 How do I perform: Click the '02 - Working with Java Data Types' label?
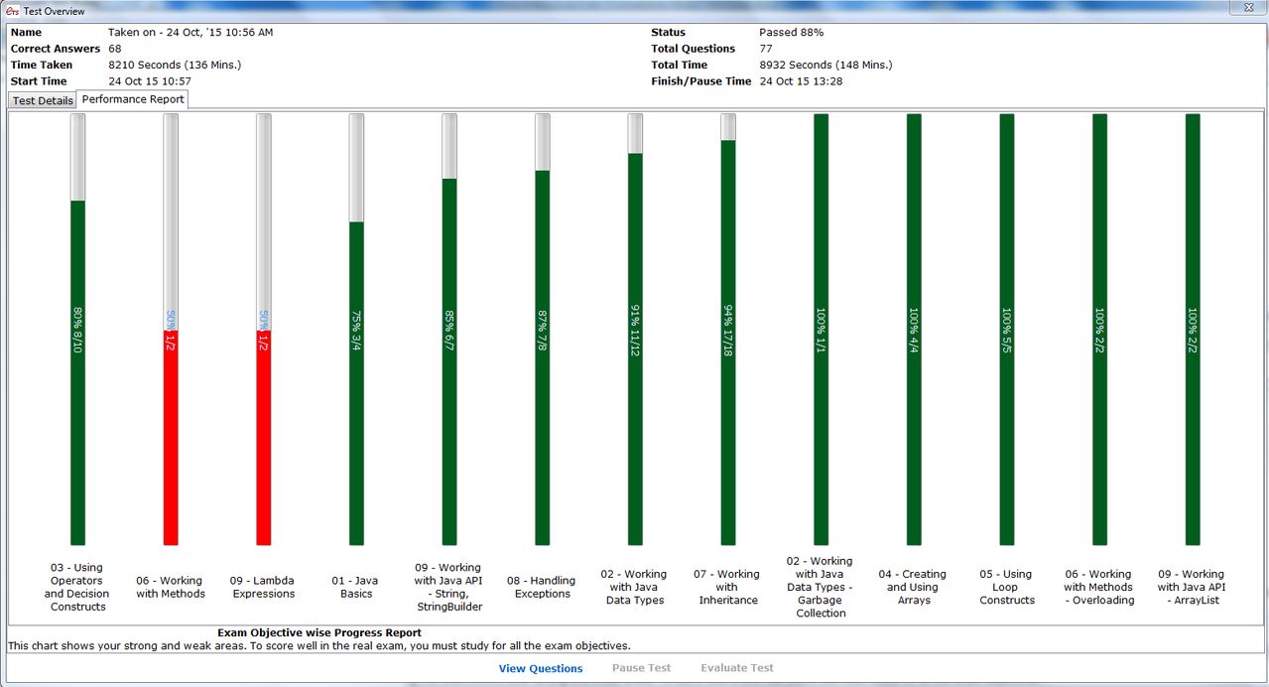click(x=635, y=587)
